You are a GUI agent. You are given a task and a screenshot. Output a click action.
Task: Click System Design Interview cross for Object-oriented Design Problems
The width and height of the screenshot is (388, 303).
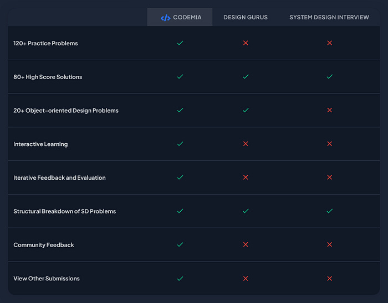tap(330, 110)
